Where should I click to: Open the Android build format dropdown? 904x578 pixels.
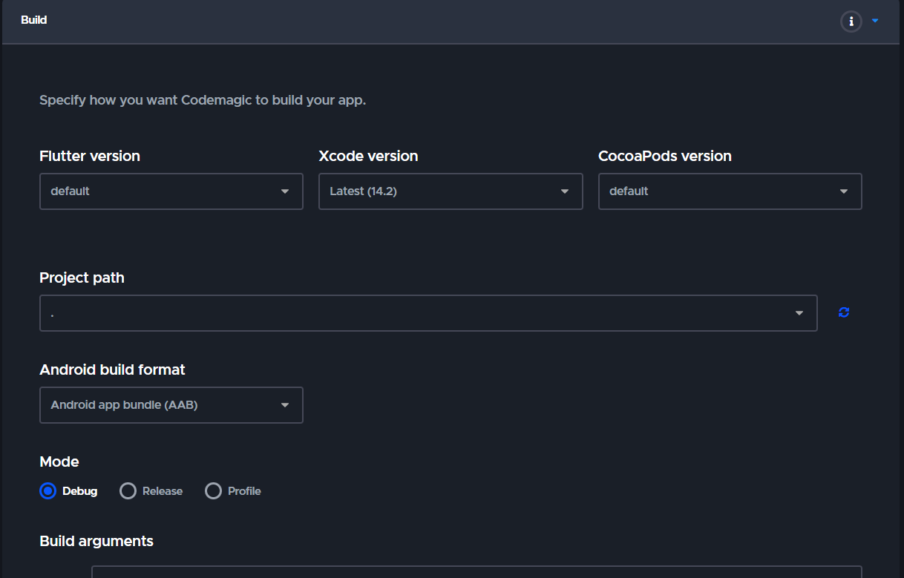[171, 405]
